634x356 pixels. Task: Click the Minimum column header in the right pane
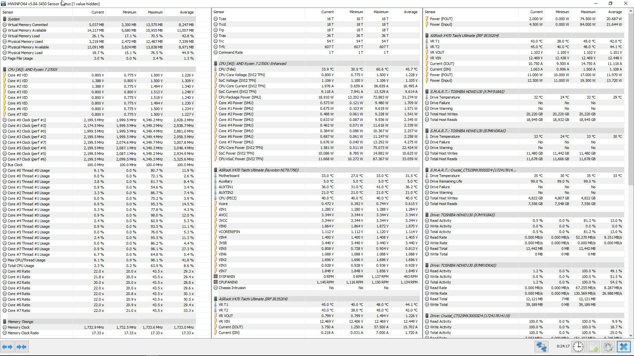pyautogui.click(x=558, y=12)
